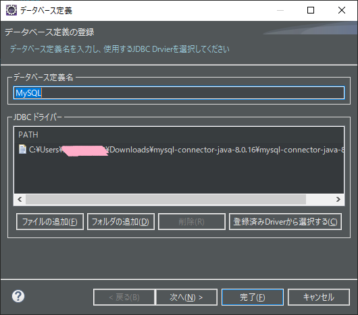Click 登録済みDriverから選択する(C) button

(x=285, y=221)
